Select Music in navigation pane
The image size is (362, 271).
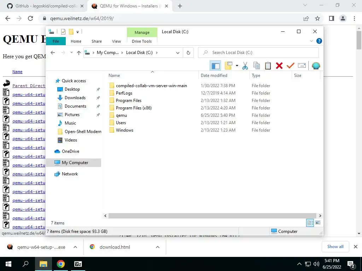70,123
